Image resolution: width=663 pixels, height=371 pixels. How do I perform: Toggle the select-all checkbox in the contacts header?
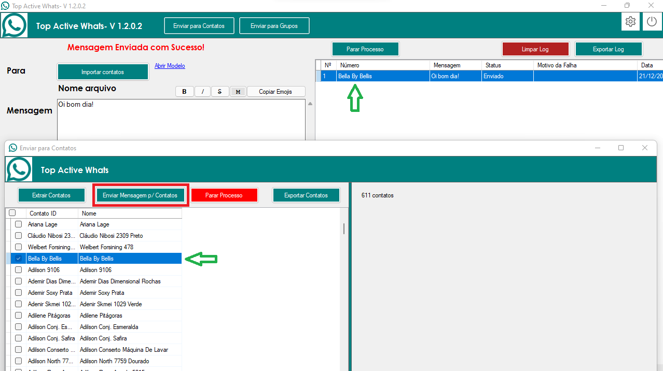pyautogui.click(x=12, y=213)
